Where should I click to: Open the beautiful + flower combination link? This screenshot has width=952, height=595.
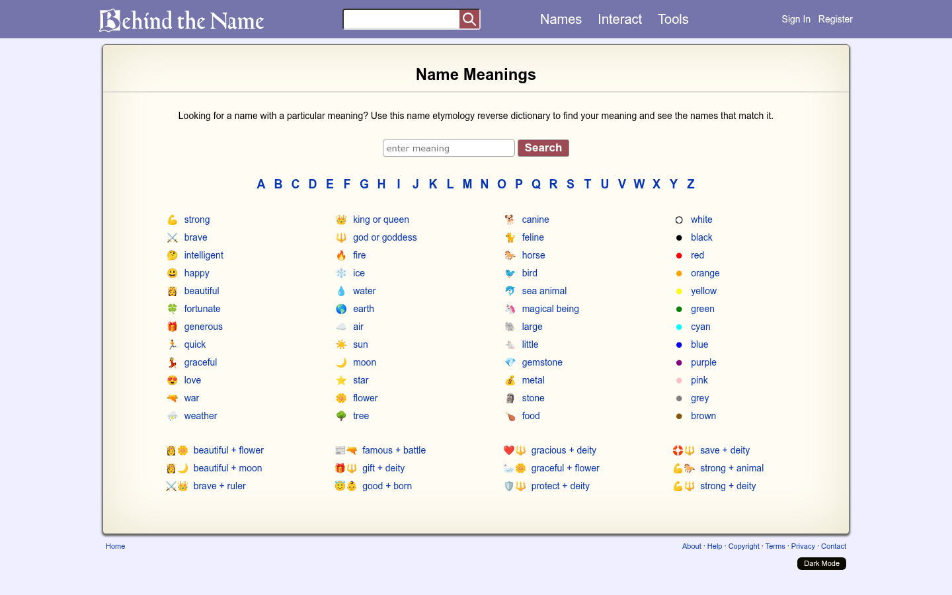point(229,450)
